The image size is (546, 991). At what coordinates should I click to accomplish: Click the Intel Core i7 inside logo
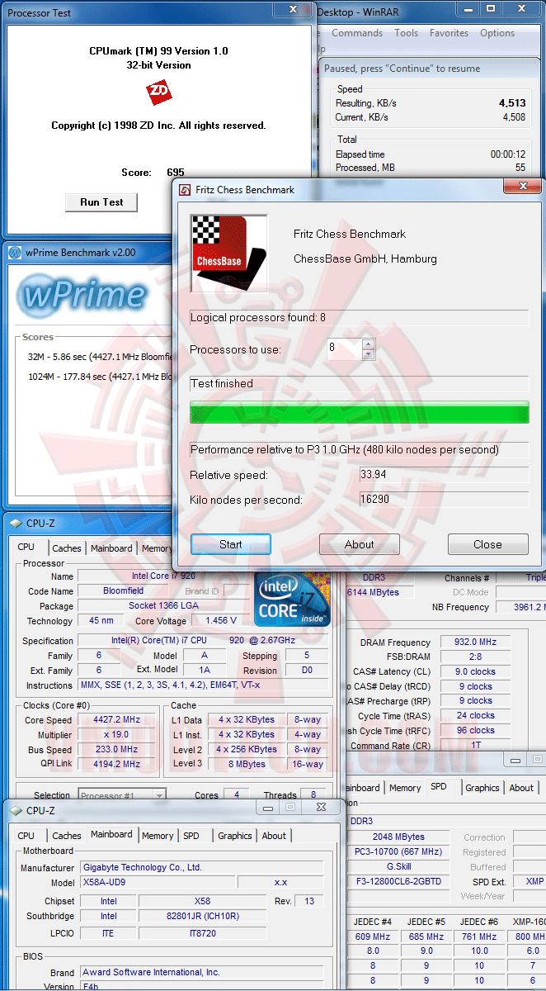click(292, 599)
